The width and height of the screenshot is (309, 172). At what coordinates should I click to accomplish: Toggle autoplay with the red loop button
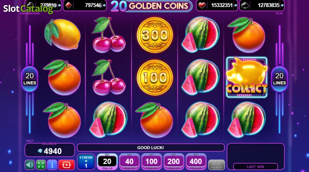click(x=66, y=165)
